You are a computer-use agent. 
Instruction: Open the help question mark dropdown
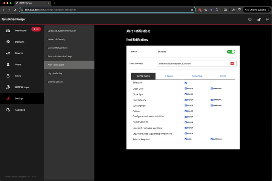[x=251, y=19]
